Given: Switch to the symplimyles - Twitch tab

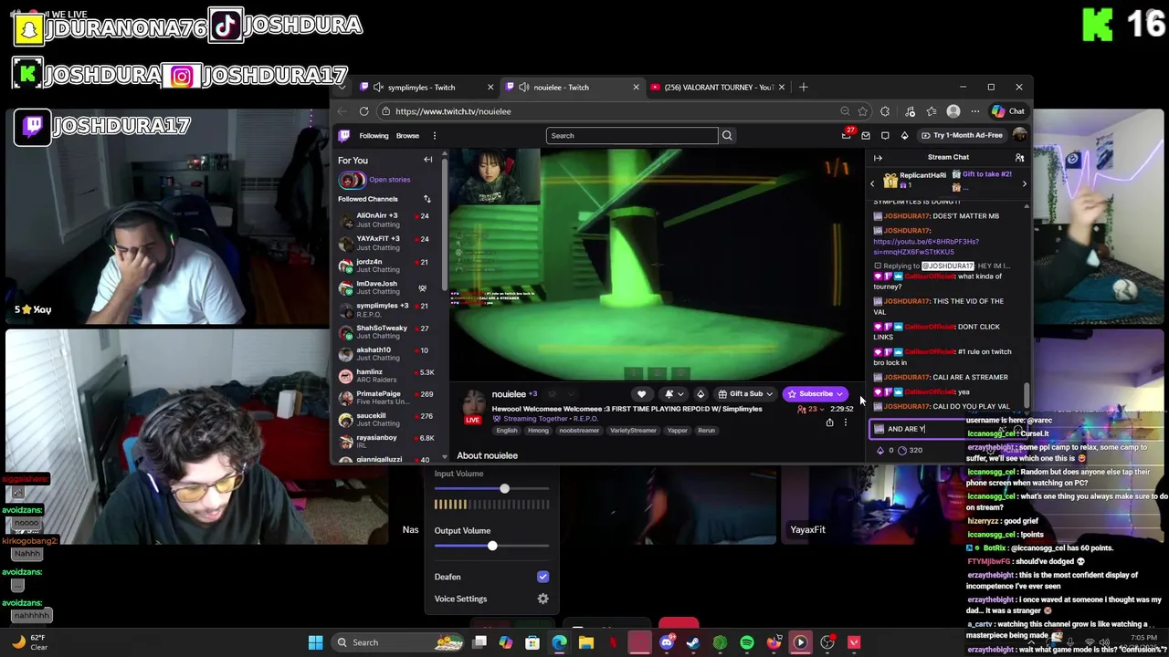Looking at the screenshot, I should [x=425, y=88].
